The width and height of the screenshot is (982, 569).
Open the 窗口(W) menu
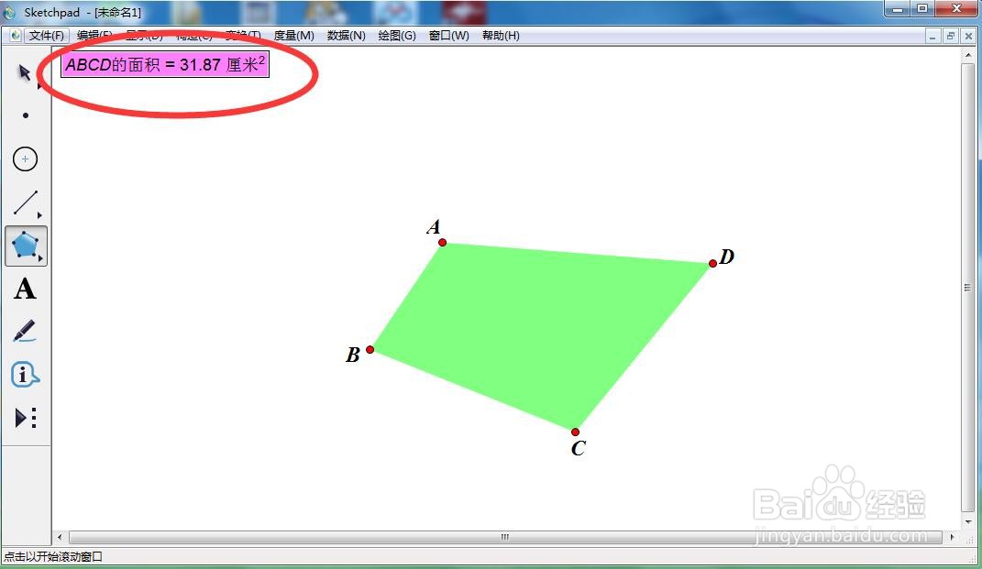click(448, 36)
